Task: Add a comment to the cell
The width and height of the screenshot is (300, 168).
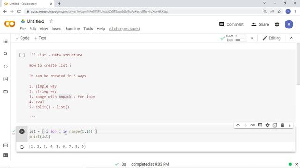Action: tap(260, 125)
